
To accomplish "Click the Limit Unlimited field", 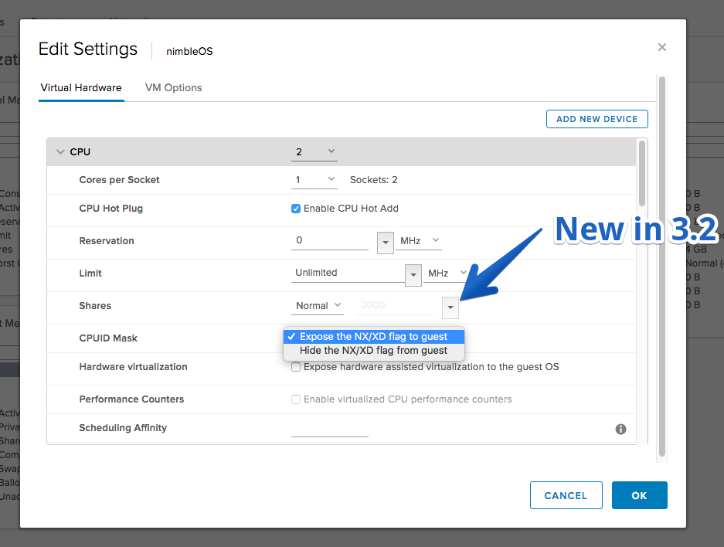I will click(x=348, y=273).
